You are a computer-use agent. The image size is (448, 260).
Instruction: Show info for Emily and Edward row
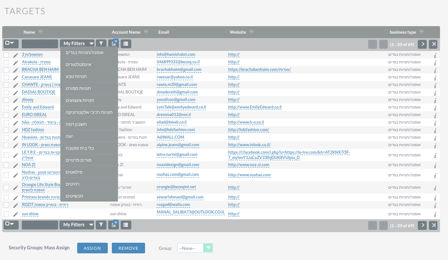pos(435,108)
